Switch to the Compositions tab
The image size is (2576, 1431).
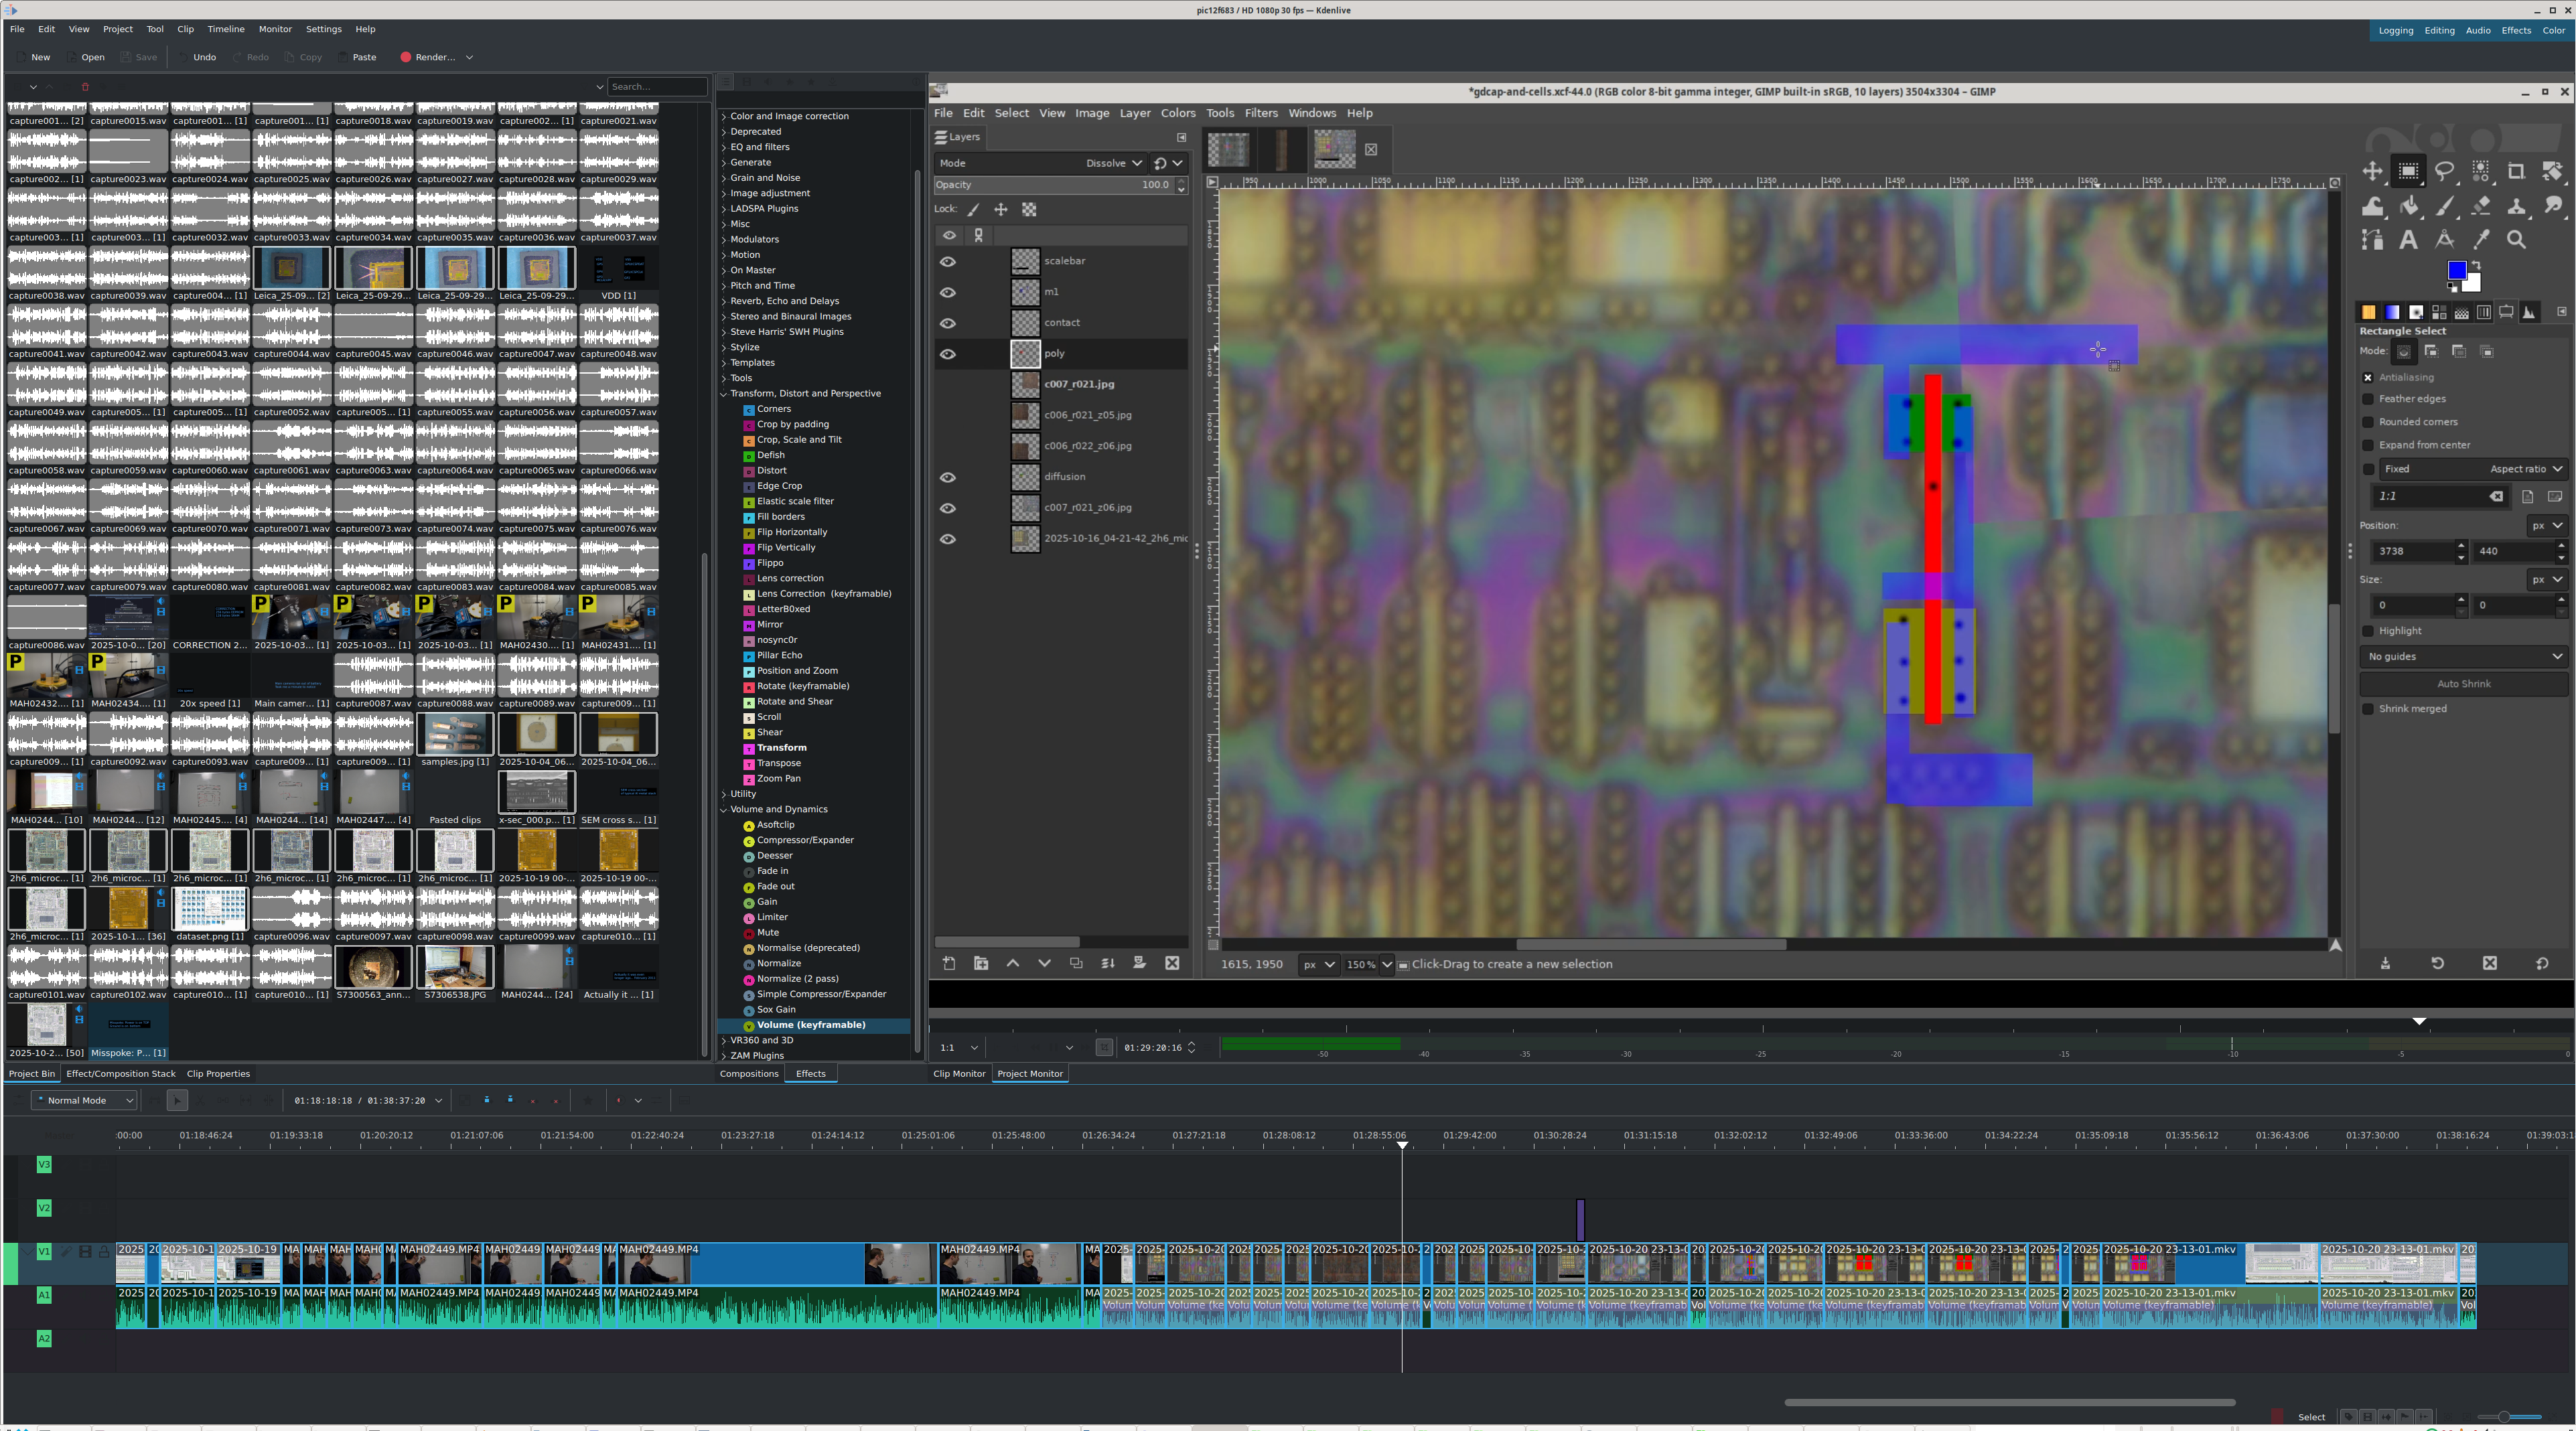tap(748, 1074)
